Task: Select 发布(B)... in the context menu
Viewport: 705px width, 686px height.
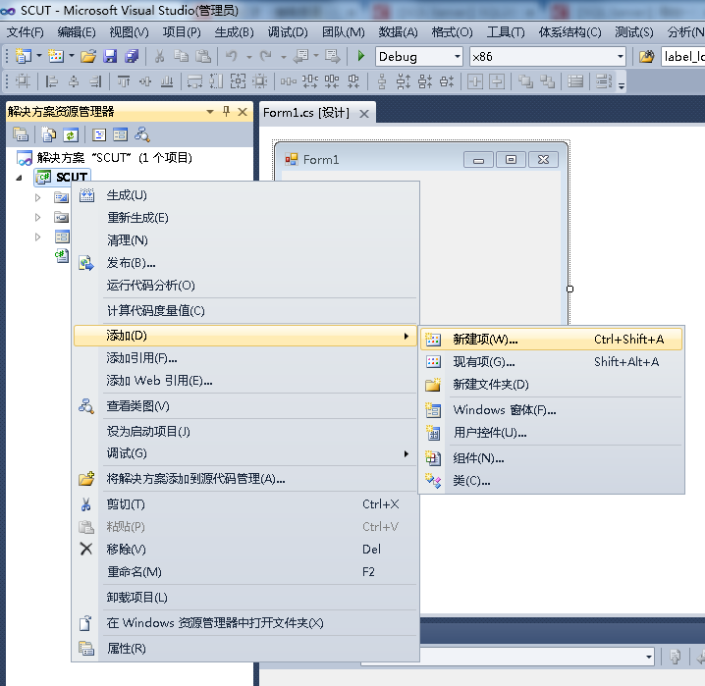Action: click(245, 263)
